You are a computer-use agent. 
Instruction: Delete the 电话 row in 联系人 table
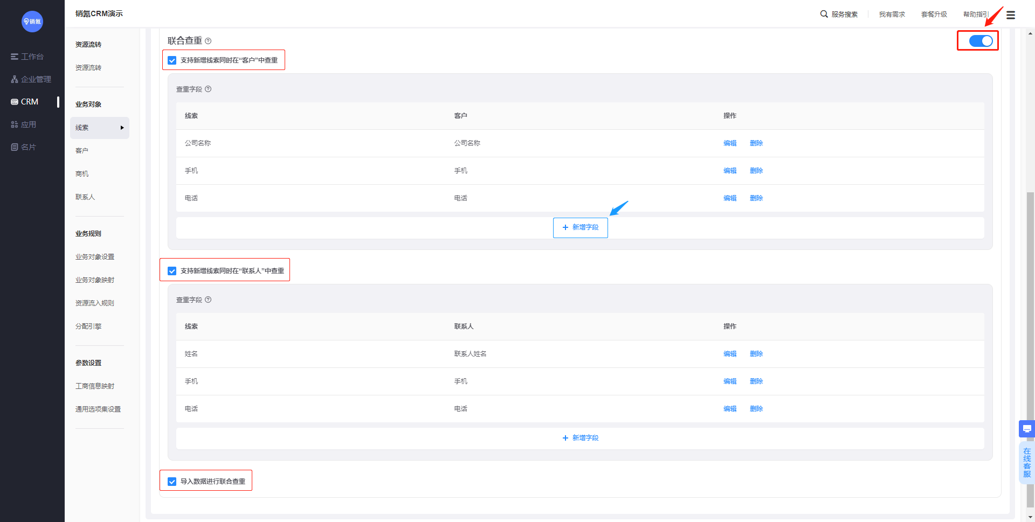tap(756, 409)
